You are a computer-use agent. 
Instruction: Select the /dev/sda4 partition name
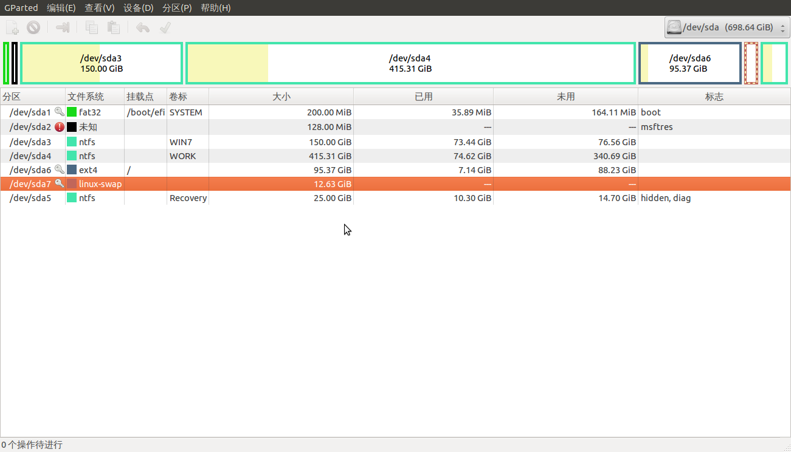tap(30, 156)
